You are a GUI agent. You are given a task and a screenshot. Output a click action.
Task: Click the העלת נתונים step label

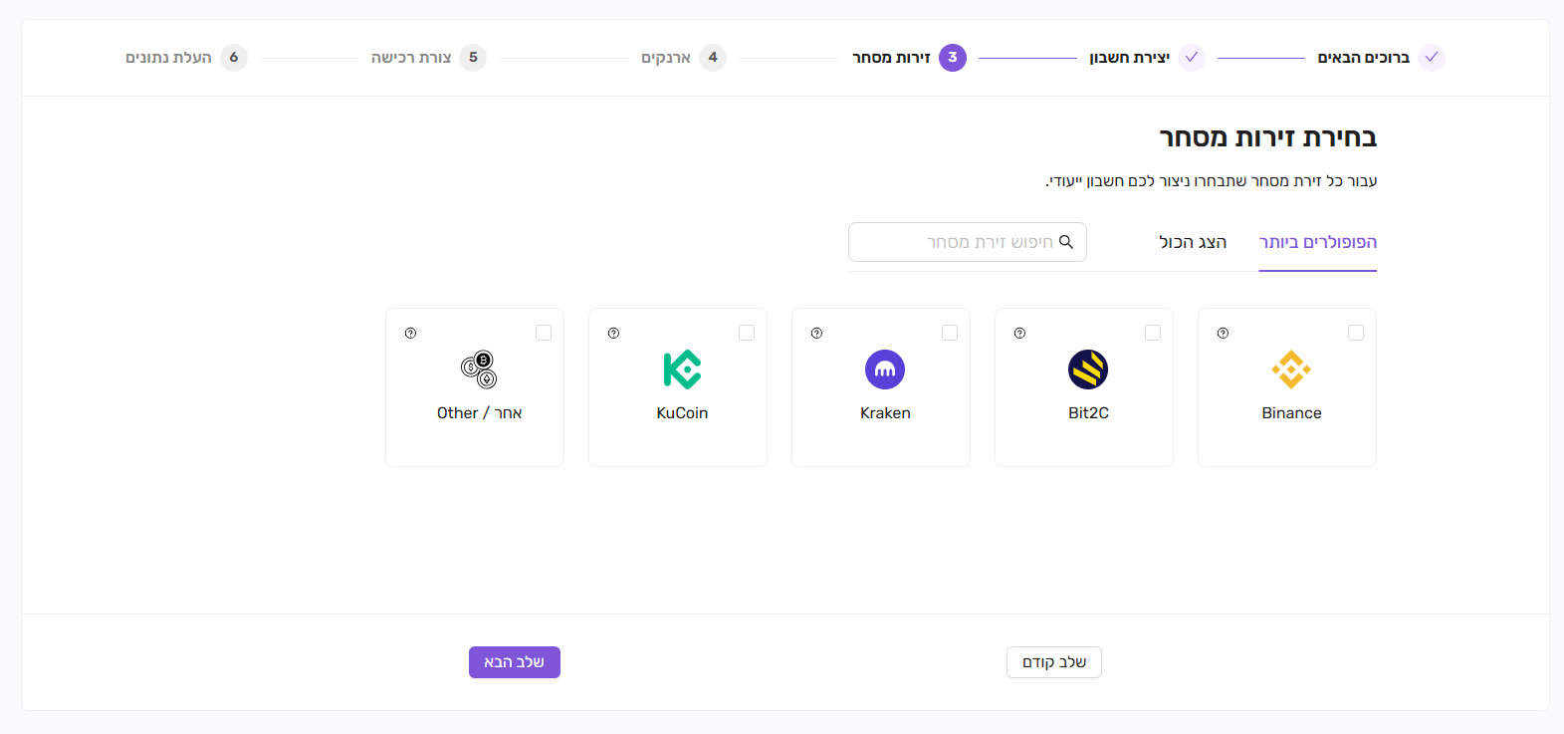tap(168, 58)
